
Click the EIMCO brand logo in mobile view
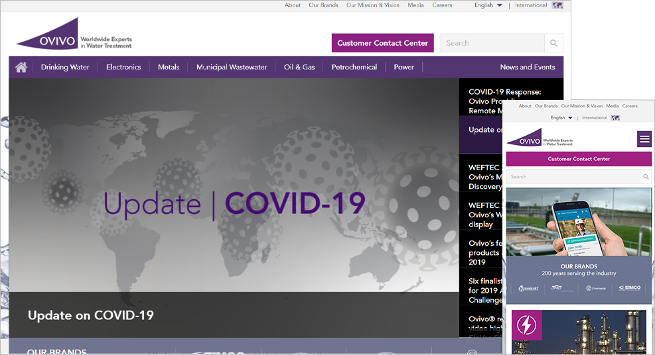tap(630, 288)
